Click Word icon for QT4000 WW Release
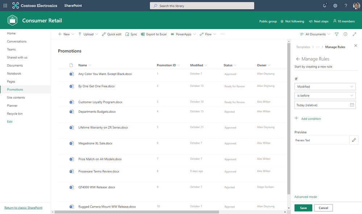362x214 pixels. coord(72,187)
